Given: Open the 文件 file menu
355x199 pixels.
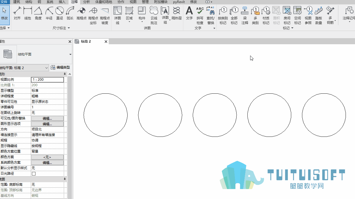Looking at the screenshot, I should point(4,2).
